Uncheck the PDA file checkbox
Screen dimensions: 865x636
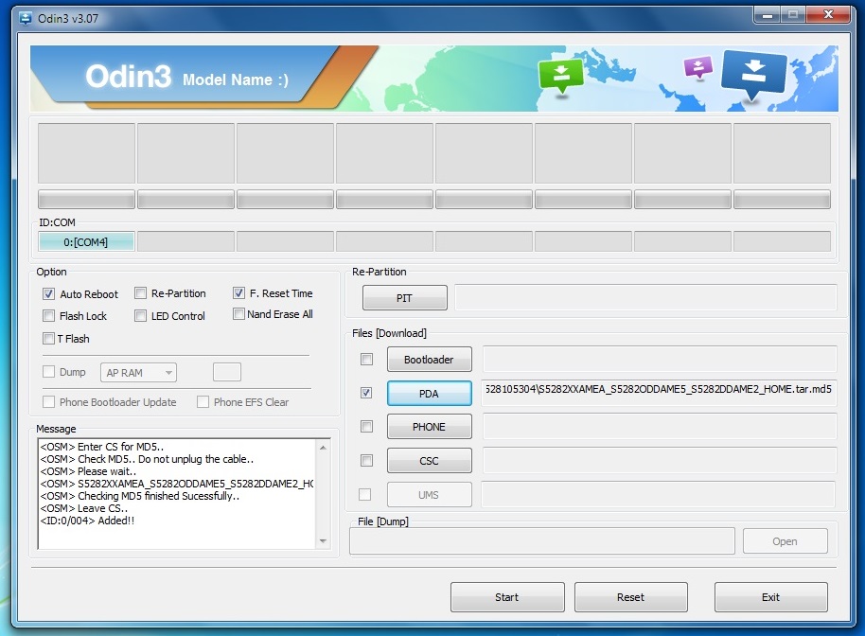365,393
